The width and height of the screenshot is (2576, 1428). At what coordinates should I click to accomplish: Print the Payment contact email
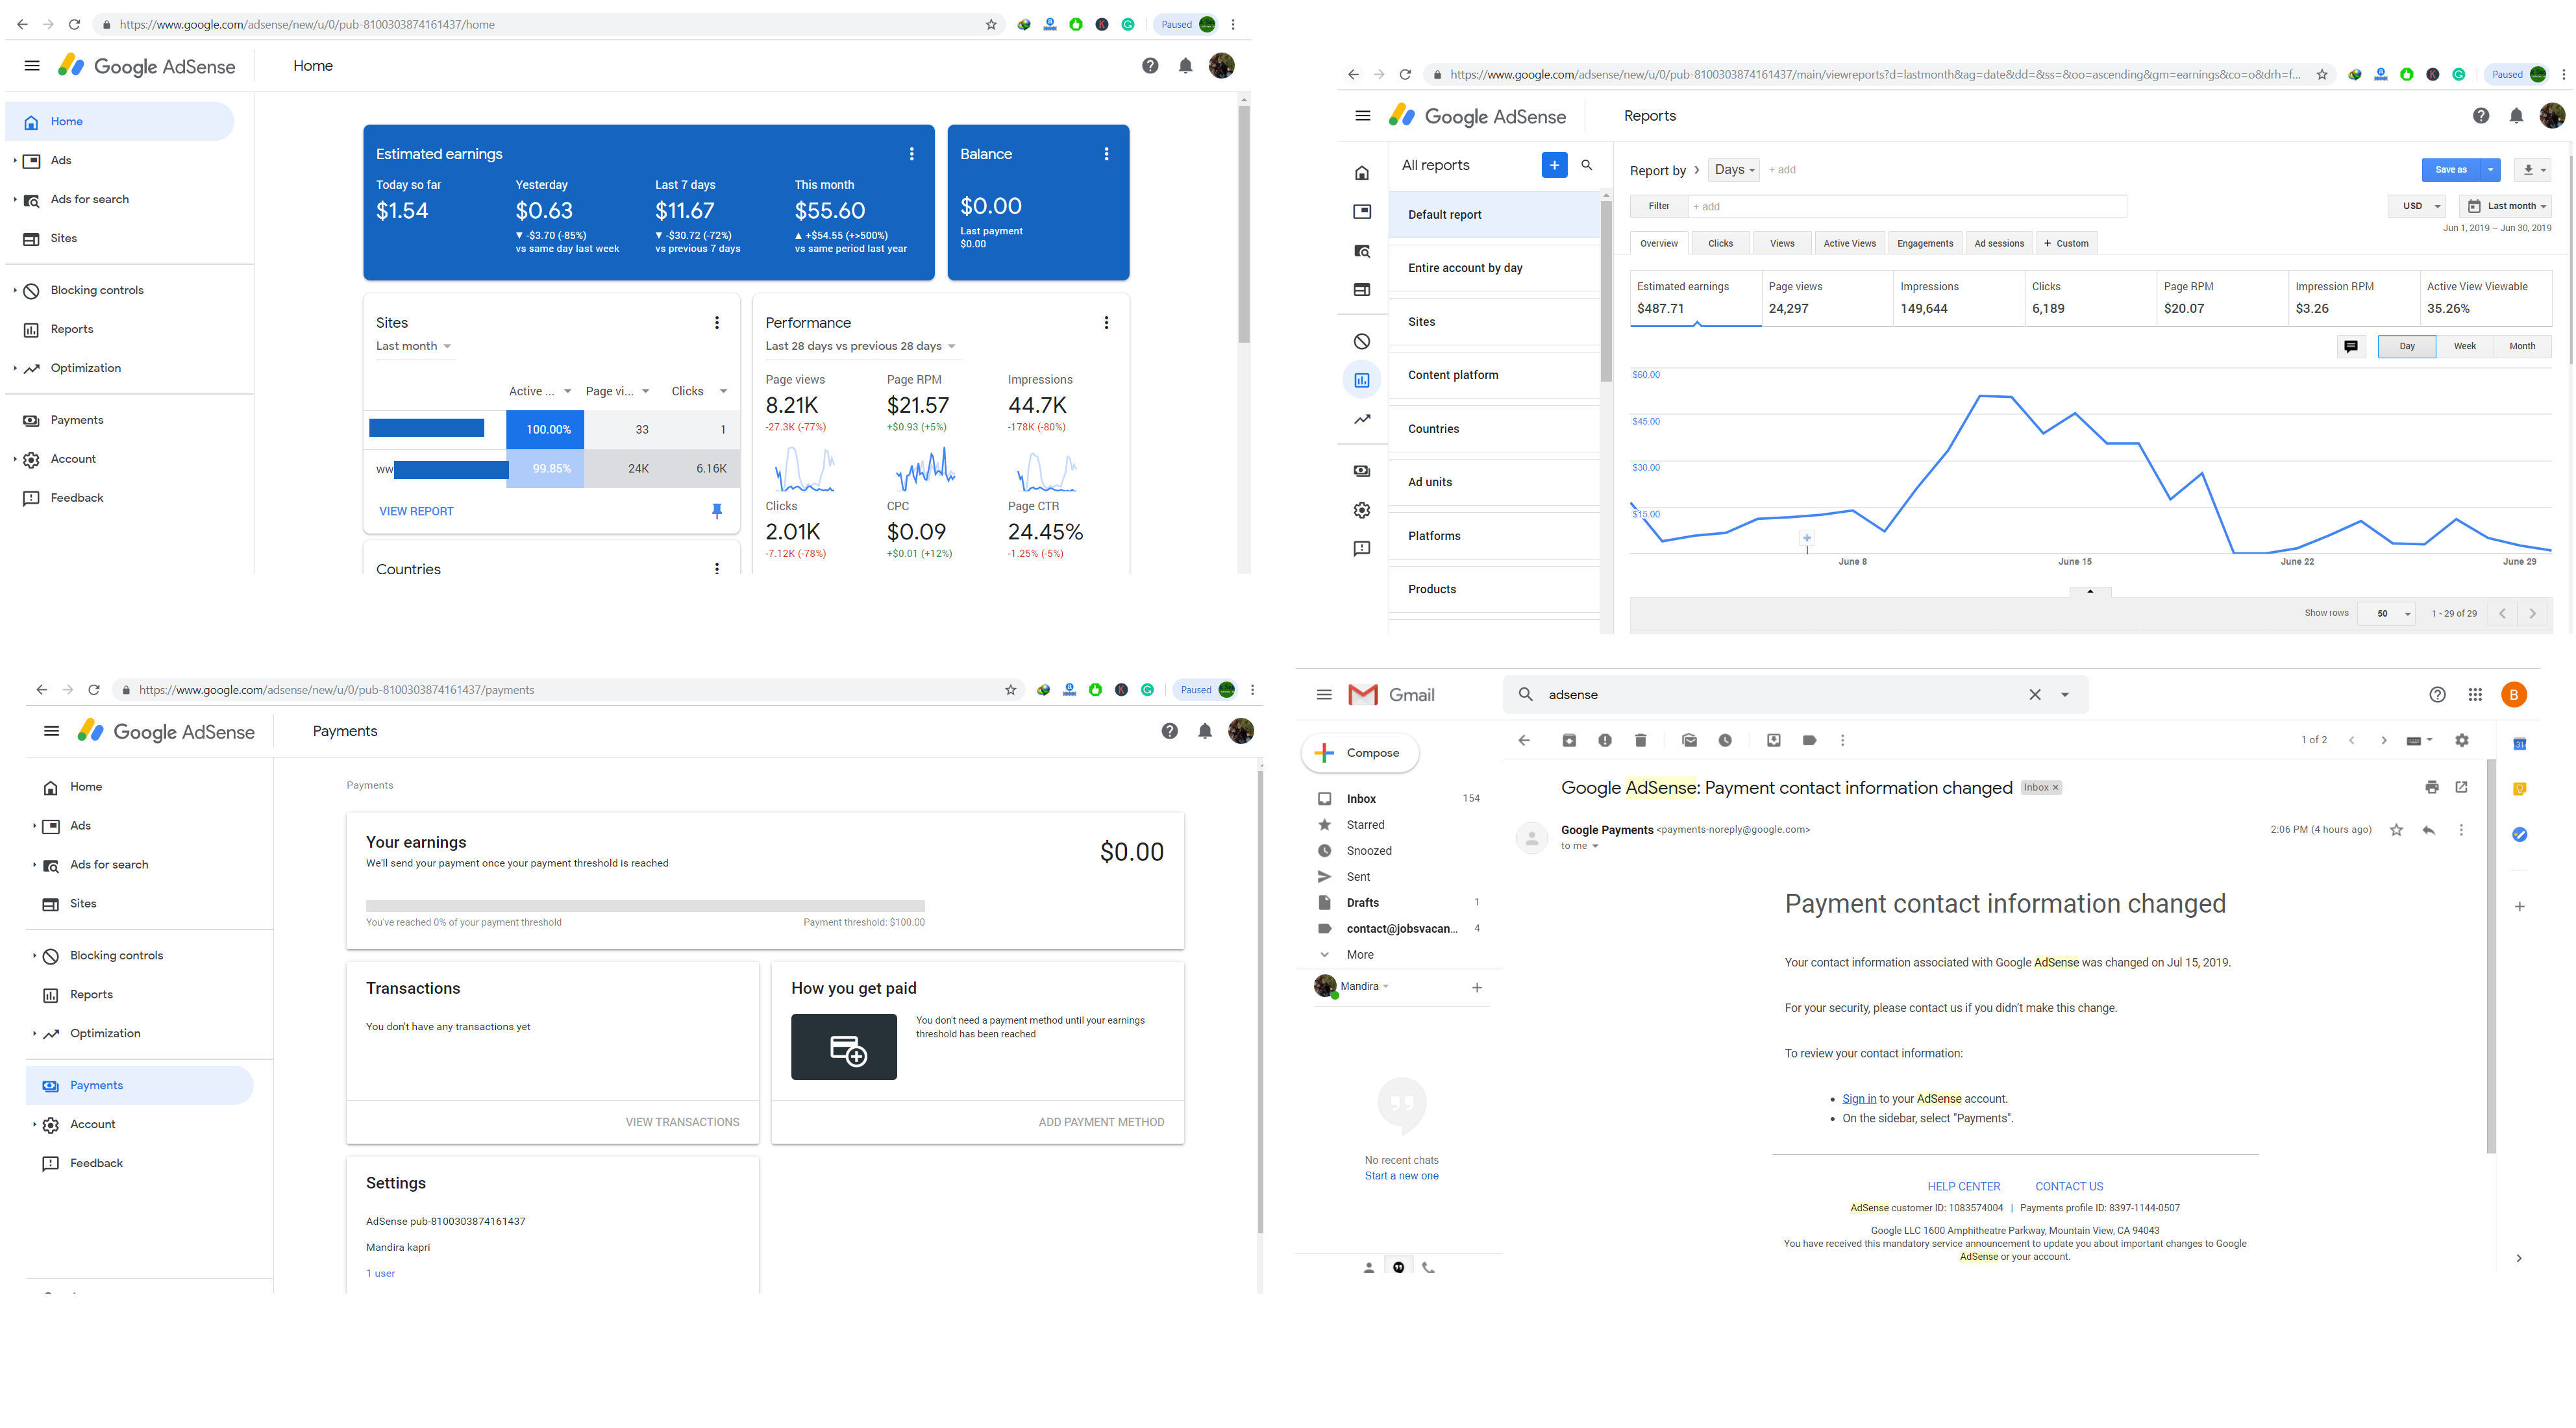pyautogui.click(x=2432, y=787)
